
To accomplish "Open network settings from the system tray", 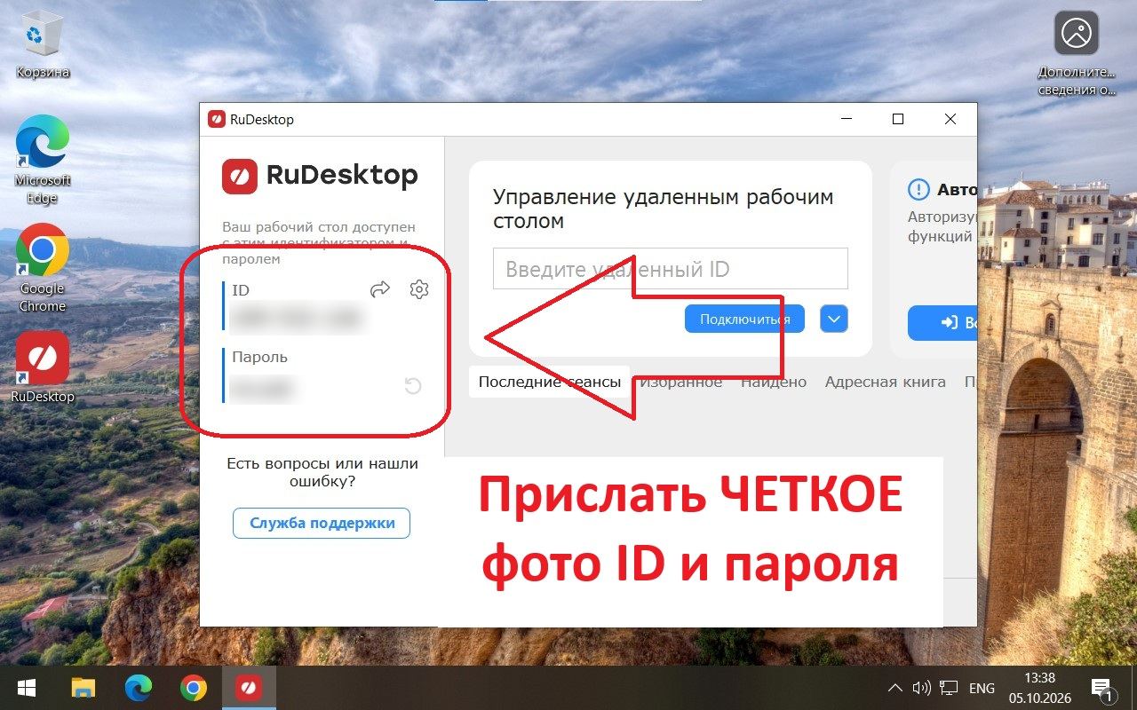I will point(950,688).
